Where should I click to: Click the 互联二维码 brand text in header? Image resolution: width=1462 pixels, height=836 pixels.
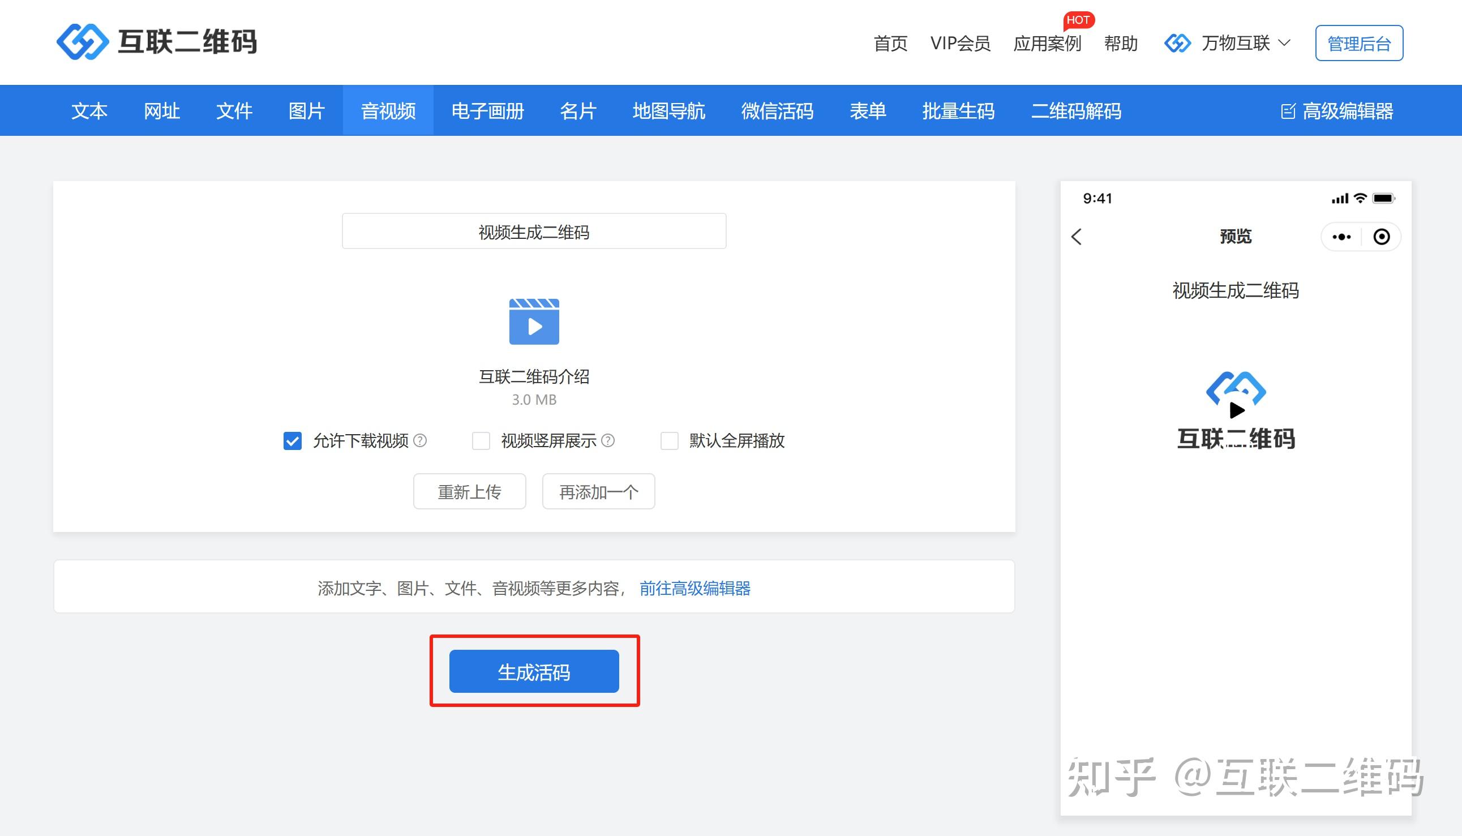click(x=187, y=41)
